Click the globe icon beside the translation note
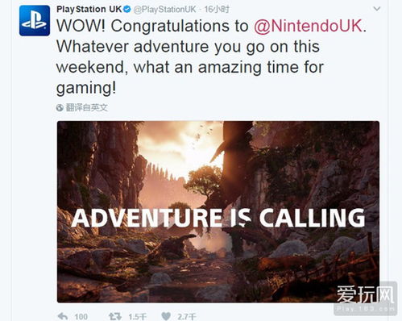Screen dimensions: 402x321 click(60, 108)
